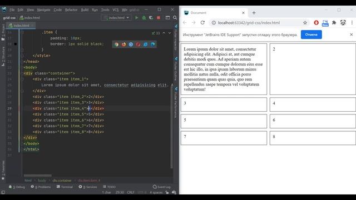
Task: Open new browser tab with plus
Action: coord(254,13)
